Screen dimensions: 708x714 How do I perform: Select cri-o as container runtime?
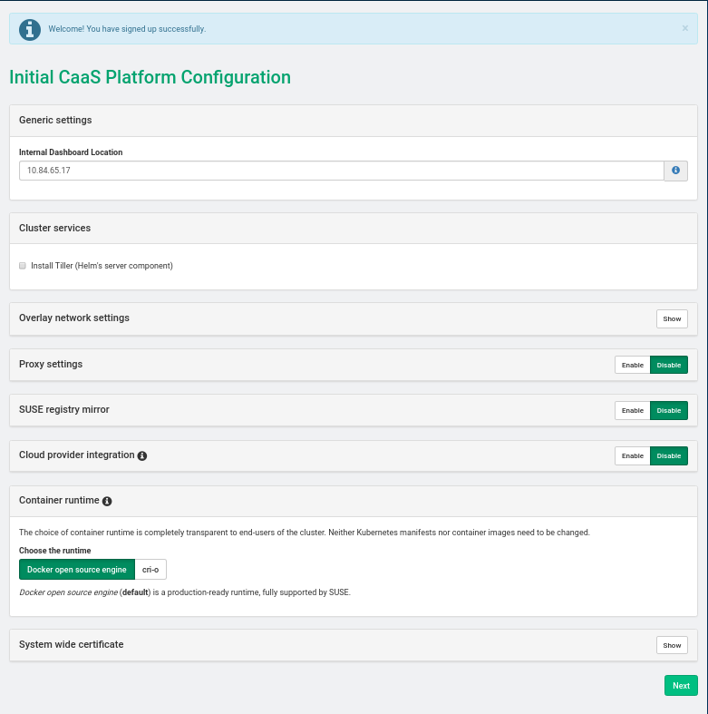(x=150, y=569)
